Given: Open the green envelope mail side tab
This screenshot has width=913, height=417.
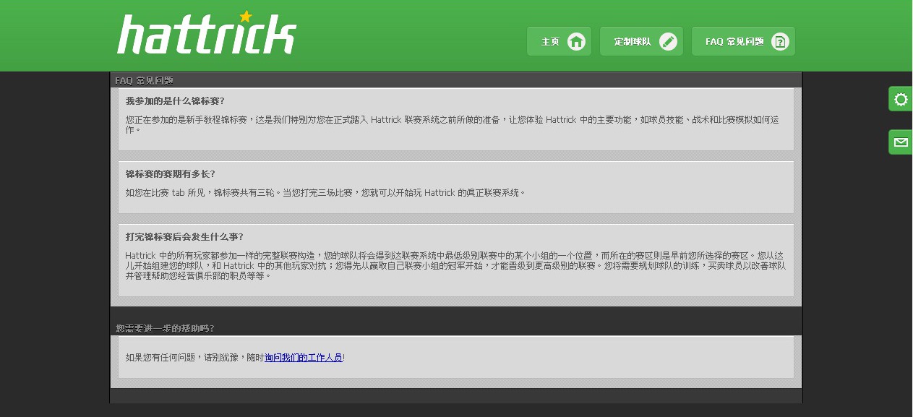Looking at the screenshot, I should coord(900,142).
